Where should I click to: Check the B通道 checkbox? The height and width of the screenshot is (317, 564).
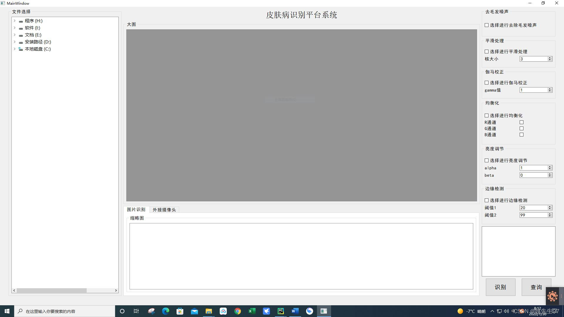(x=521, y=135)
